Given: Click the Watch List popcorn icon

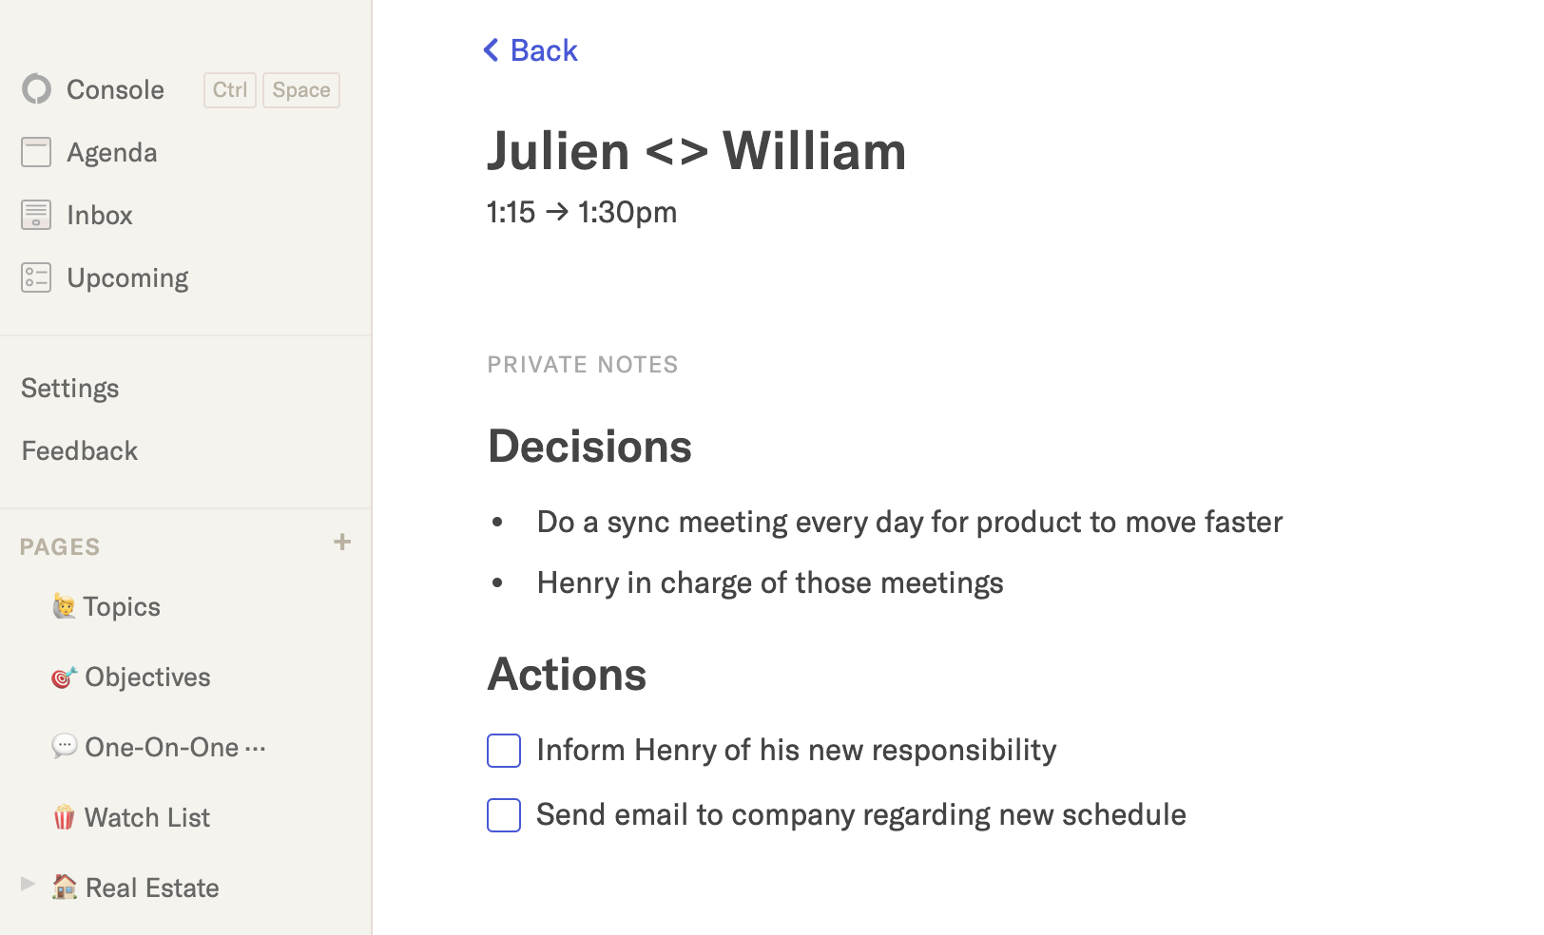Looking at the screenshot, I should click(x=64, y=817).
